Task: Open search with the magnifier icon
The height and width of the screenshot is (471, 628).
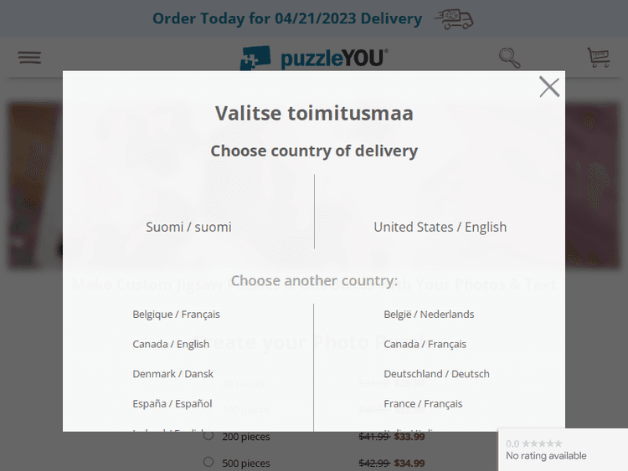Action: click(x=509, y=58)
